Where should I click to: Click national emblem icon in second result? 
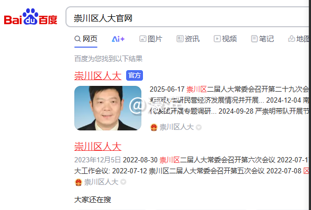pyautogui.click(x=79, y=182)
